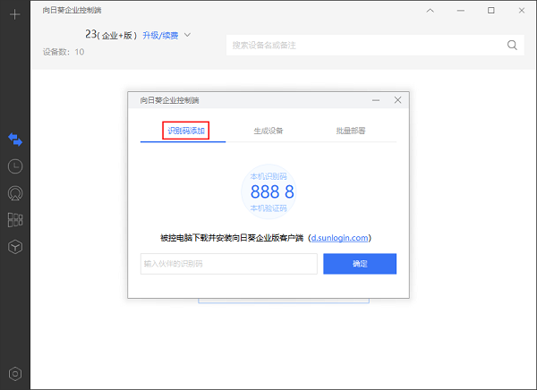Click the 升级/续费 link
Screen dimensions: 537x390
point(160,35)
